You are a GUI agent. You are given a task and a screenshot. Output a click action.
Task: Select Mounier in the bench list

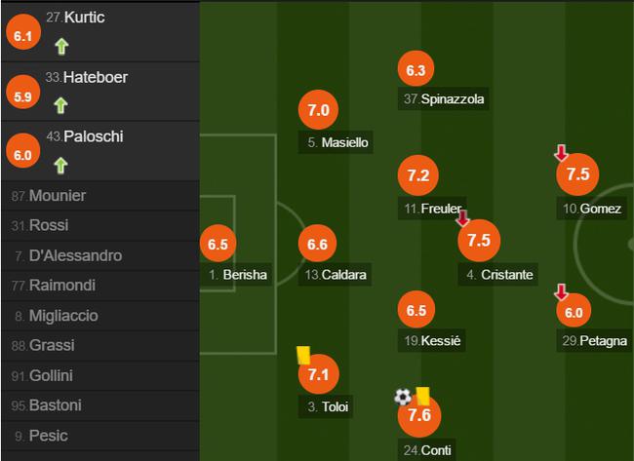[100, 196]
